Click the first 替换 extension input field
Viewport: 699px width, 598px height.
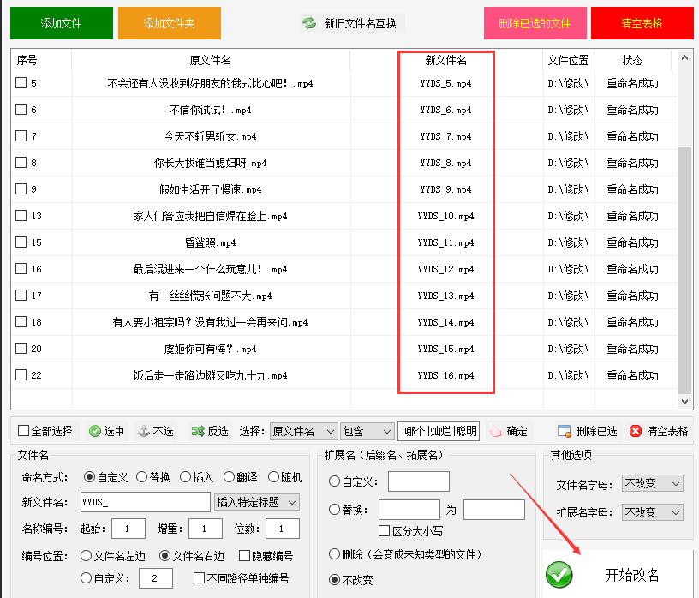(409, 510)
